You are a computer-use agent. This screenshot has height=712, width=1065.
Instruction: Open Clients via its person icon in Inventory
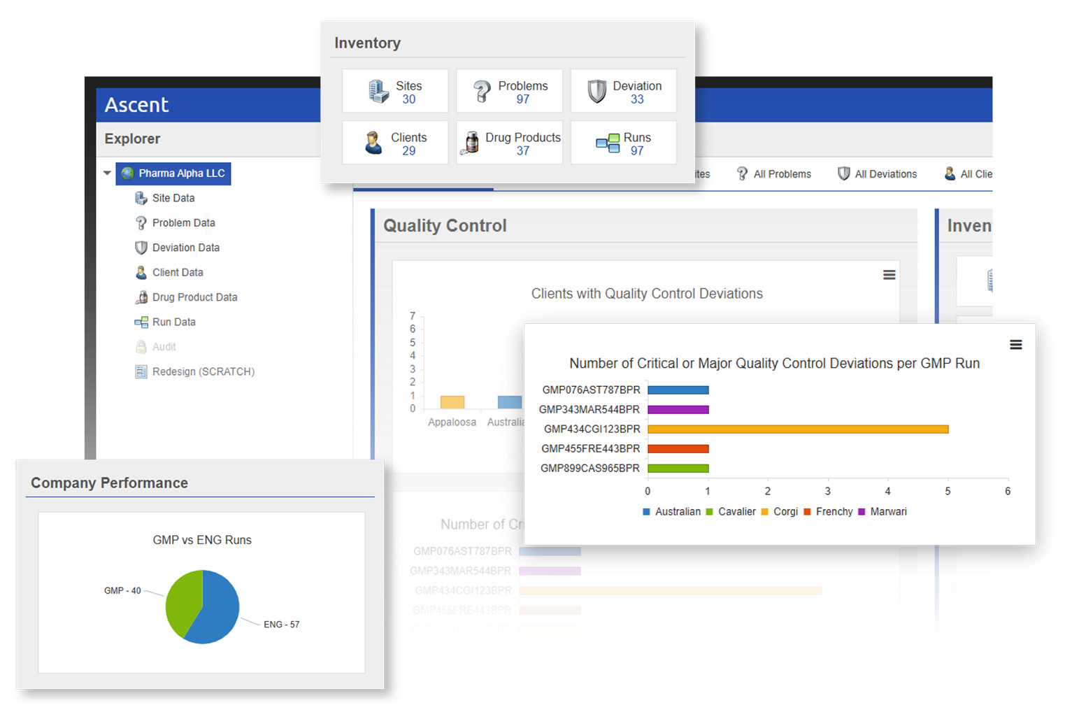pos(373,142)
